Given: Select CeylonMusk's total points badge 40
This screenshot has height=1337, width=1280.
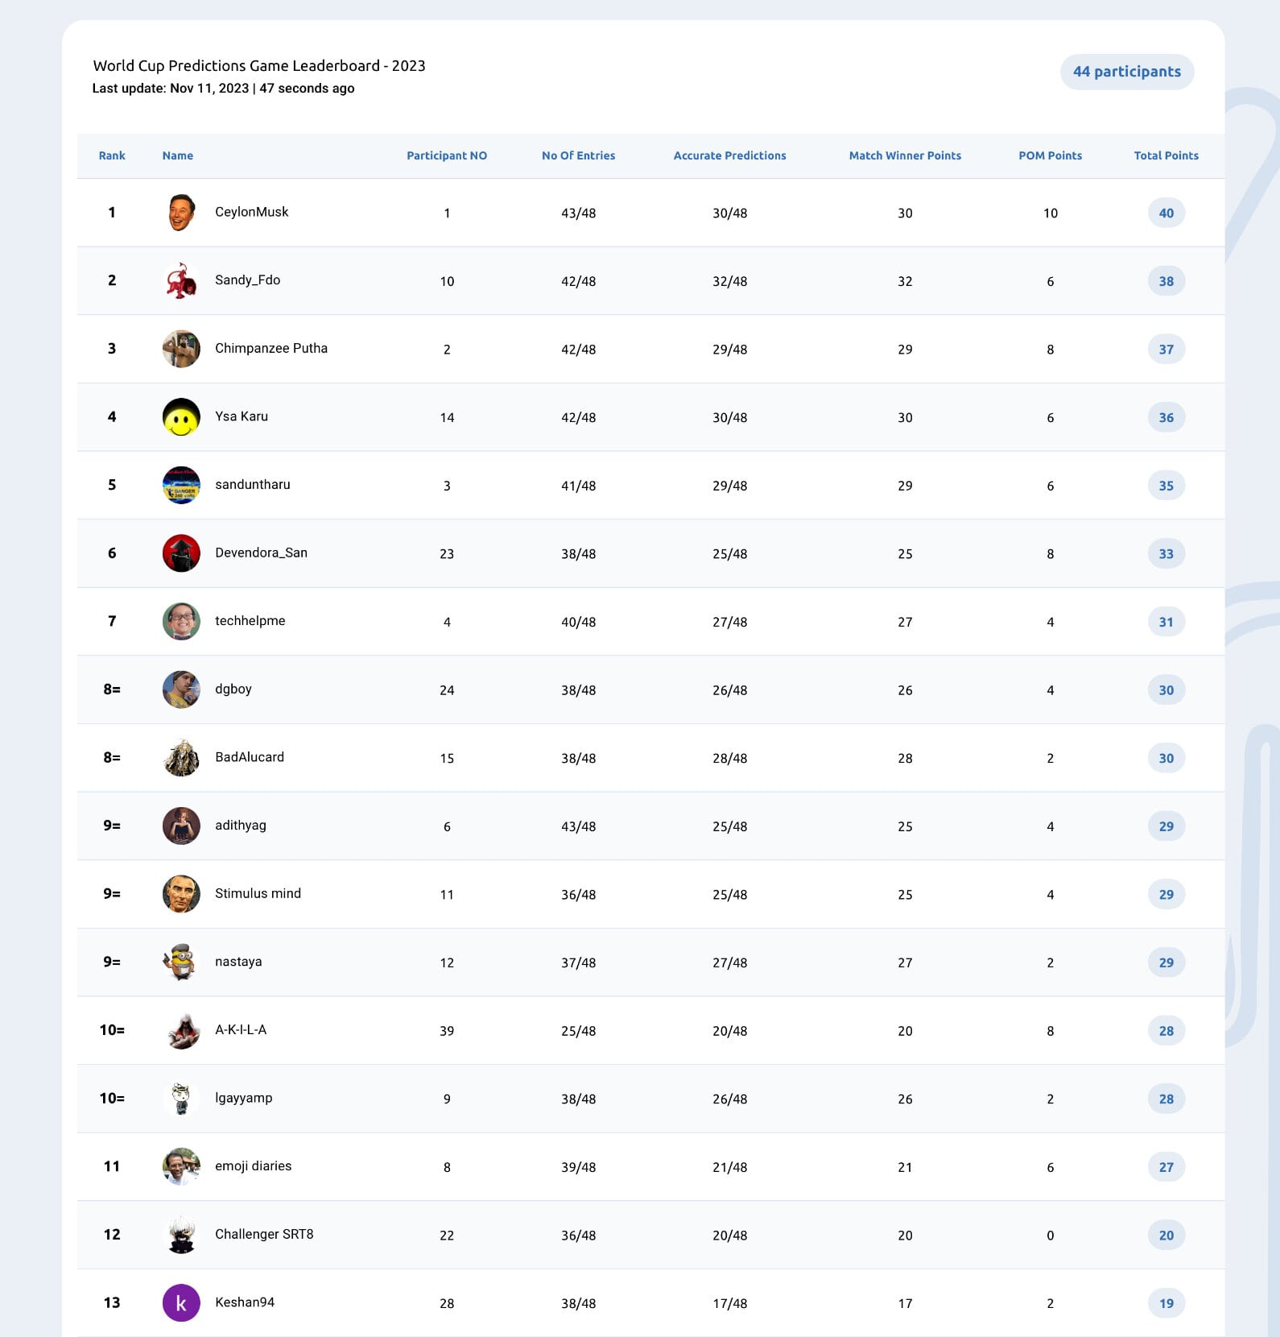Looking at the screenshot, I should click(x=1166, y=213).
